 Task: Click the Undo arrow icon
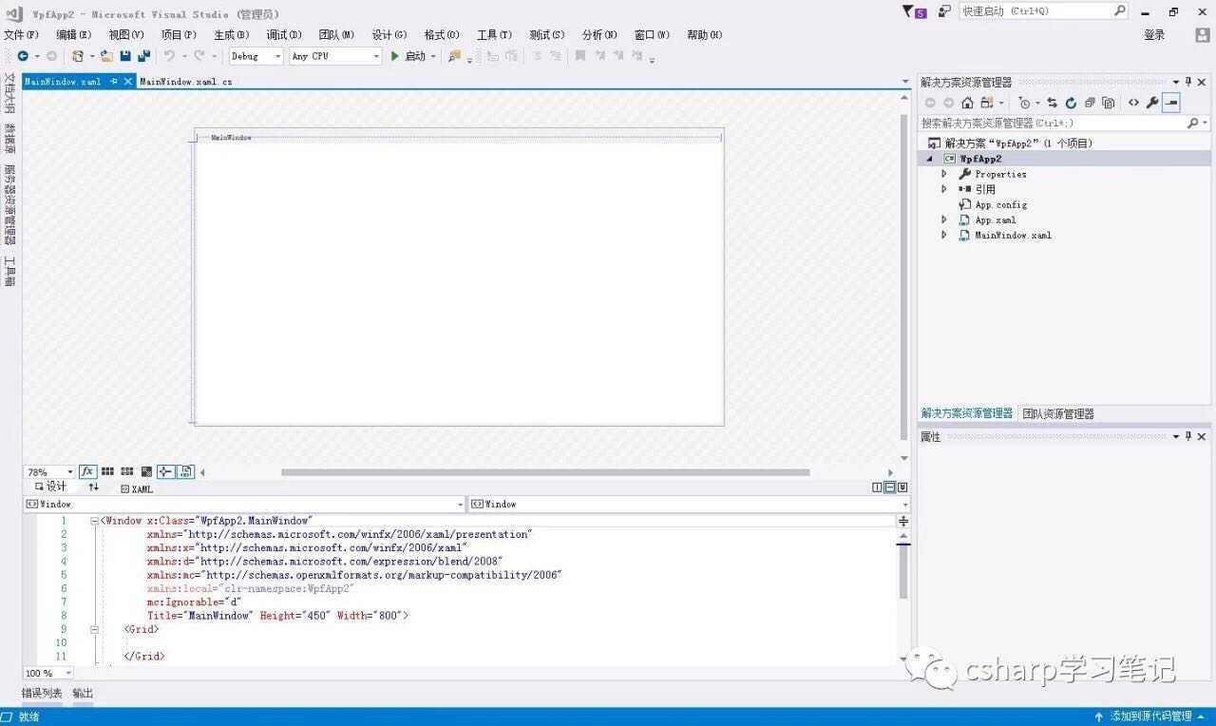click(169, 56)
